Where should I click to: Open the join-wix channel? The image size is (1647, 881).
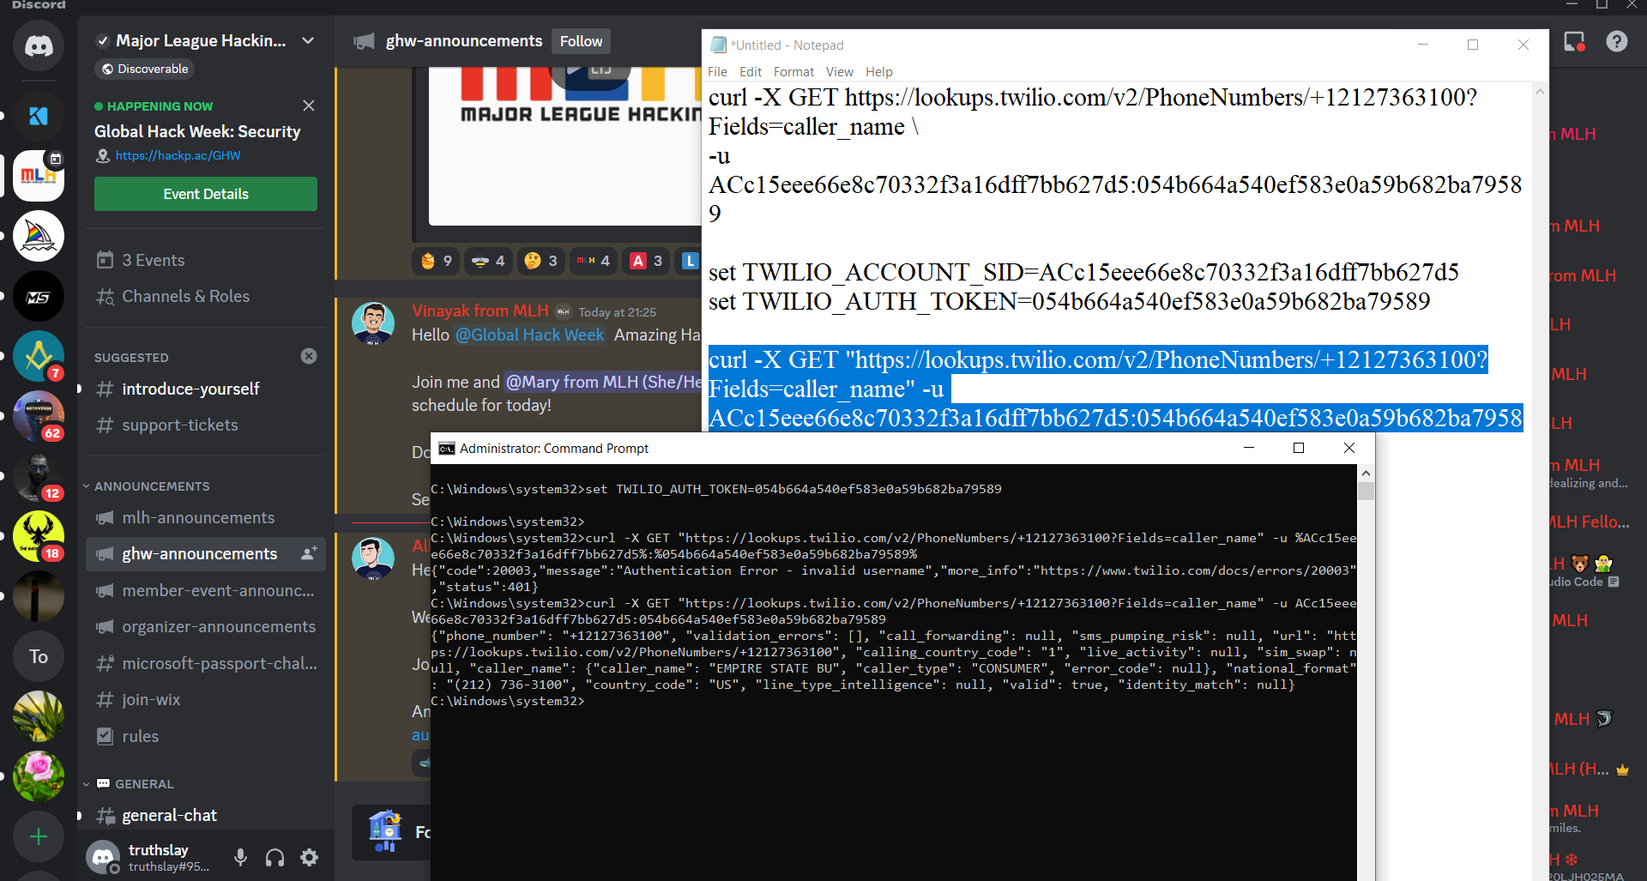tap(206, 699)
